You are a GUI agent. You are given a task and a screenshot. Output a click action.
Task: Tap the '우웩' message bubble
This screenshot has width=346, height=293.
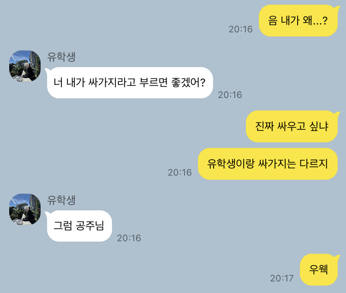tap(319, 269)
